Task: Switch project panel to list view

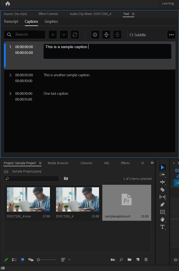Action: (x=14, y=260)
